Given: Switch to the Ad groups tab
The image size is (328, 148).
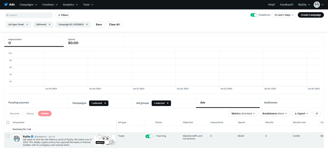Looking at the screenshot, I should click(x=143, y=103).
